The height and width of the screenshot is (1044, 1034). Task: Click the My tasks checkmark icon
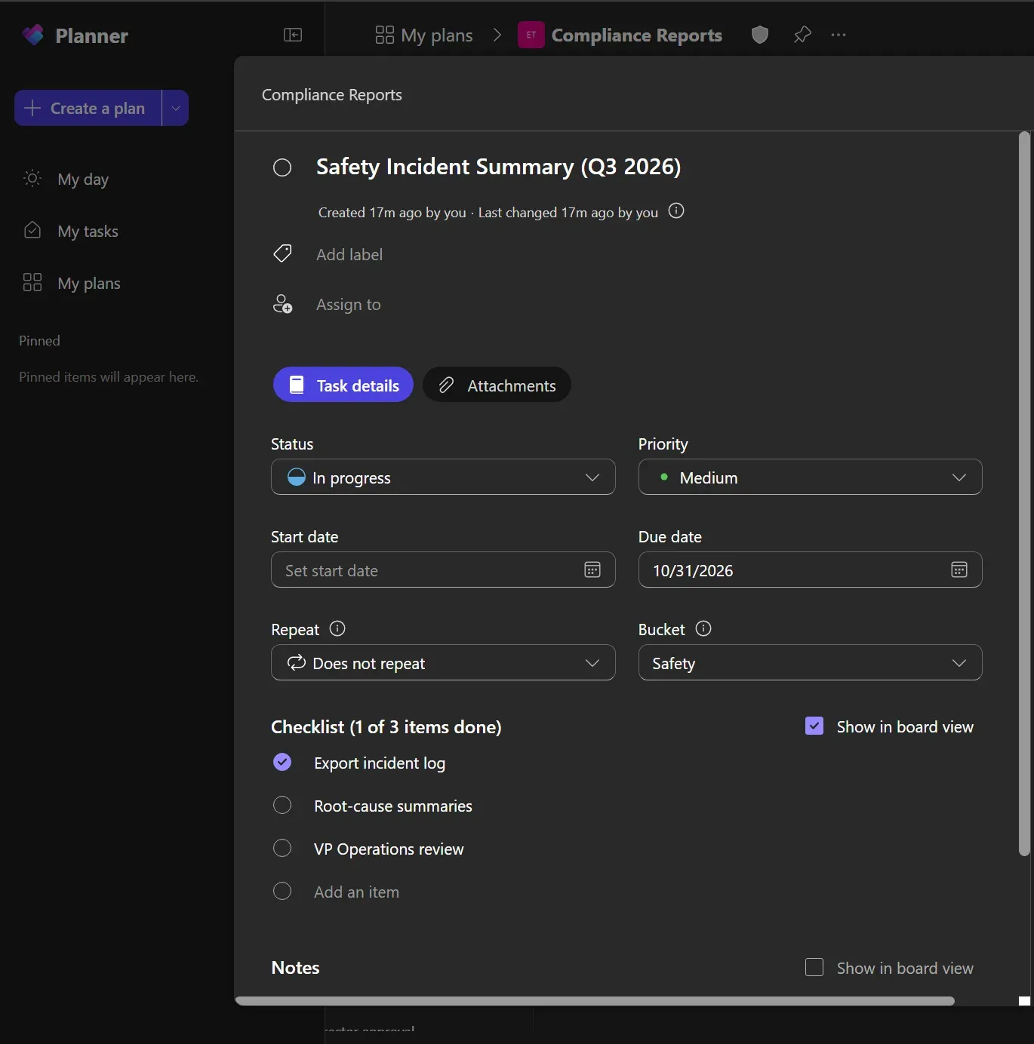coord(32,230)
